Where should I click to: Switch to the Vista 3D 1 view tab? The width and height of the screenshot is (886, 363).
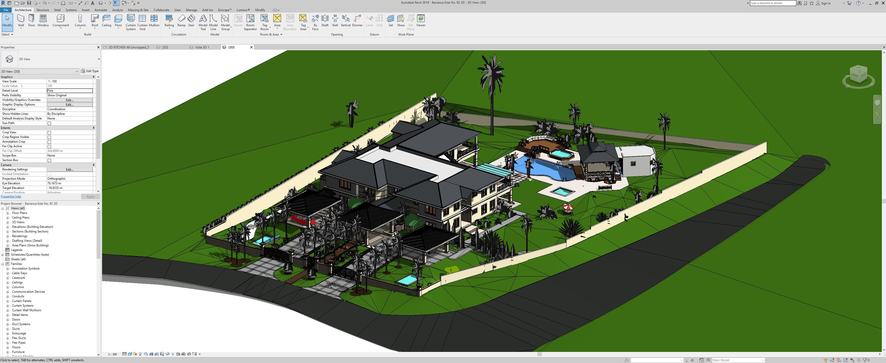(x=202, y=47)
